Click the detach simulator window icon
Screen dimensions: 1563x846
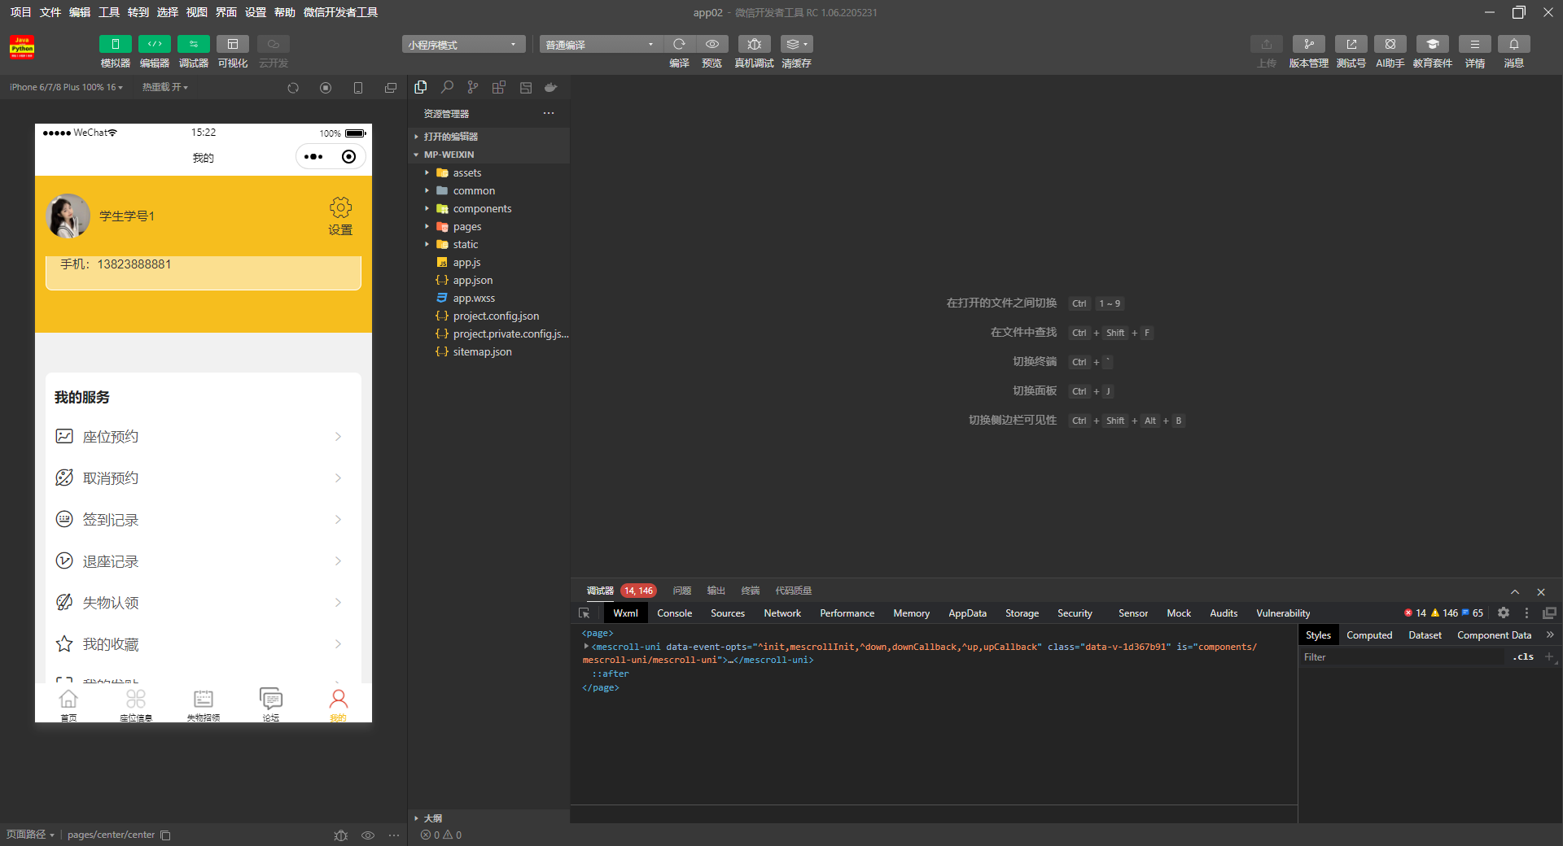391,88
